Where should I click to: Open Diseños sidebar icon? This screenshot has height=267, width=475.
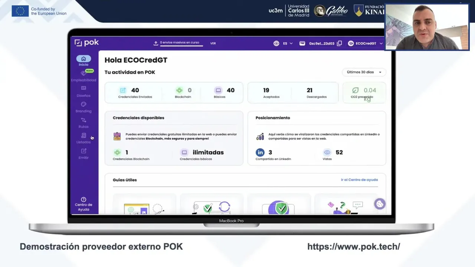(x=83, y=88)
